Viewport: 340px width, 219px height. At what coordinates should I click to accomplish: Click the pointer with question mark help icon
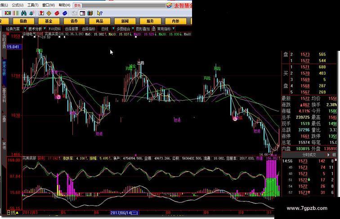pyautogui.click(x=99, y=13)
